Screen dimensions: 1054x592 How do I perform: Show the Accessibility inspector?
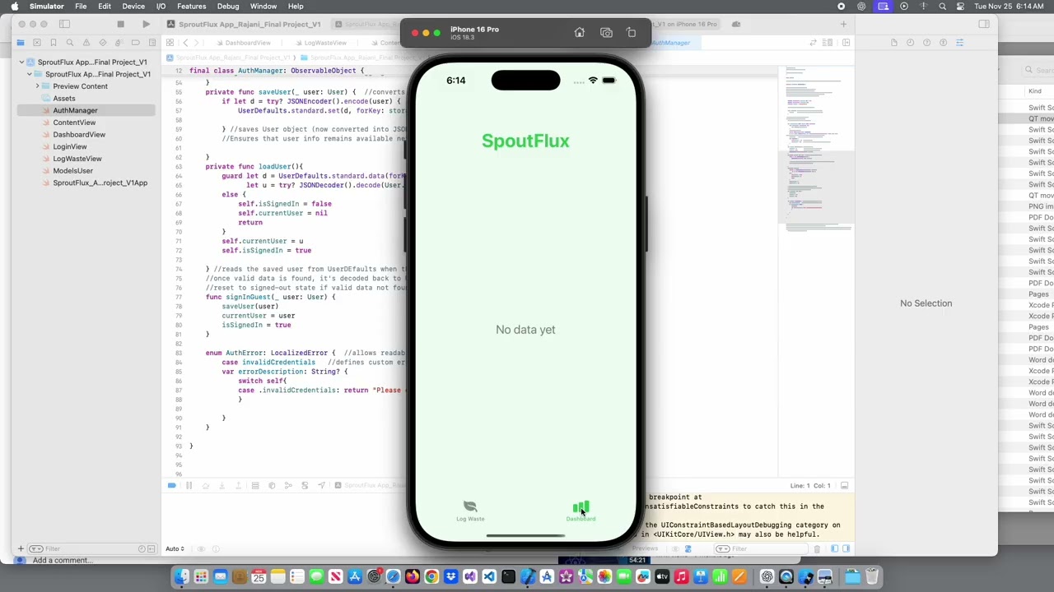pos(943,43)
